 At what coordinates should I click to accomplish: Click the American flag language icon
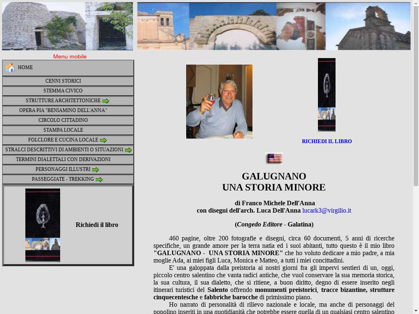click(274, 158)
